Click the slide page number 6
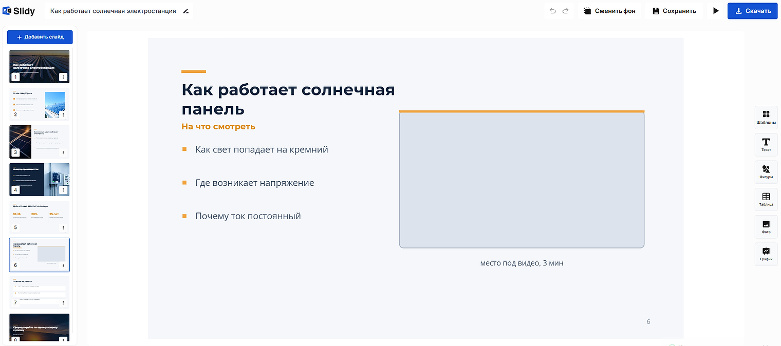Image resolution: width=781 pixels, height=346 pixels. (x=648, y=322)
